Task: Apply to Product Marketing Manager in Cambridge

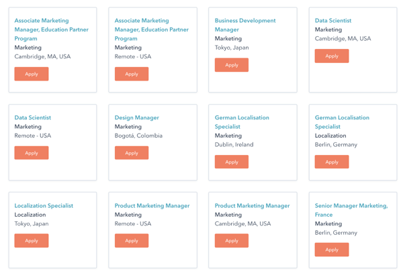Action: click(x=232, y=241)
